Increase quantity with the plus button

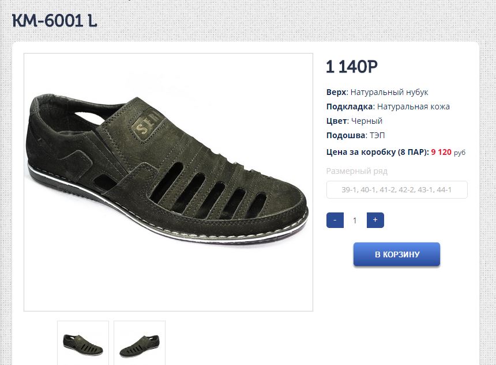[375, 220]
